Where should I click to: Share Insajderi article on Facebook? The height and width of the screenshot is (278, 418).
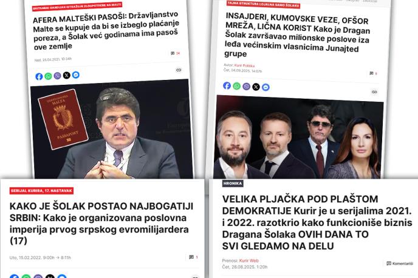pos(227,85)
